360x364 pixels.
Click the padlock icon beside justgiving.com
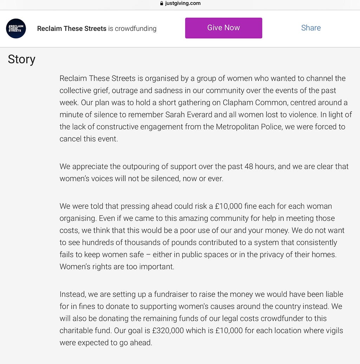click(x=162, y=3)
